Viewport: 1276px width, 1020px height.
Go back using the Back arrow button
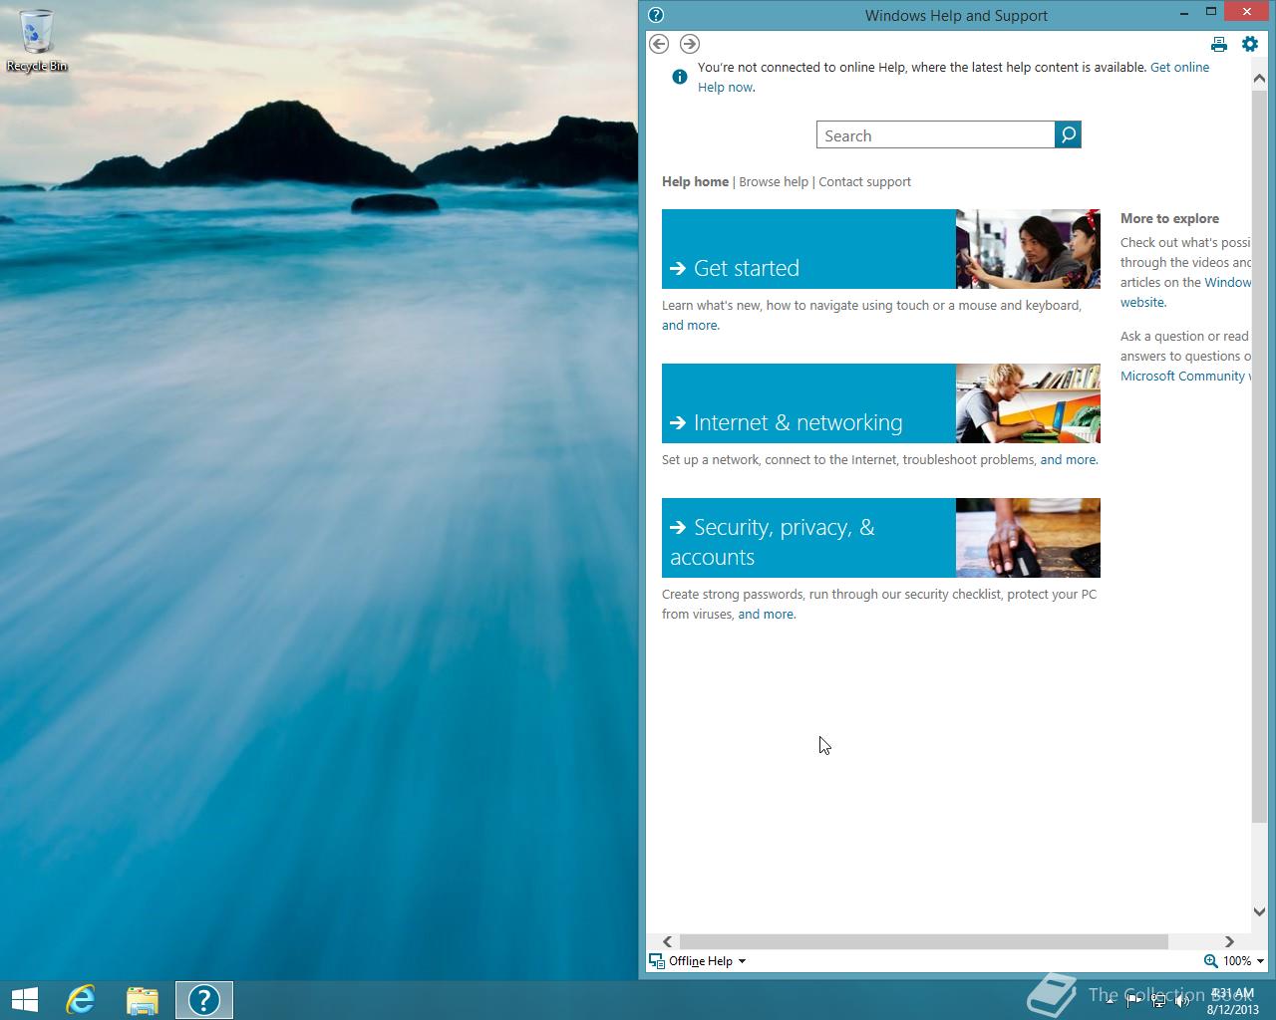[x=659, y=44]
